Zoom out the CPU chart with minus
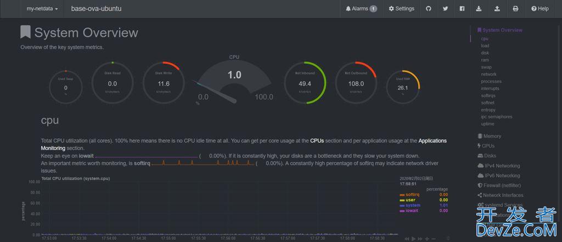562x242 pixels. point(434,239)
